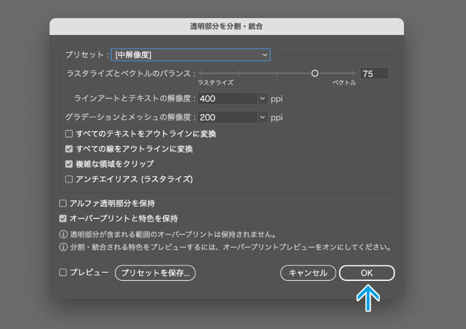466x329 pixels.
Task: Click the gradient resolution field showing 200
Action: point(227,117)
